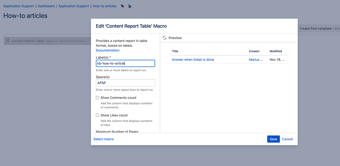Go to Dashboard breadcrumb
This screenshot has width=340, height=166.
tap(46, 6)
